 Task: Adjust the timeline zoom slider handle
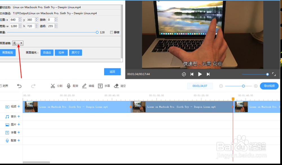(x=243, y=86)
